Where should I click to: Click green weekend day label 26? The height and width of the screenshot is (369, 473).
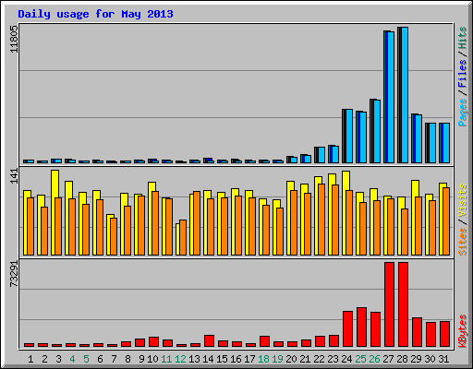coord(374,359)
